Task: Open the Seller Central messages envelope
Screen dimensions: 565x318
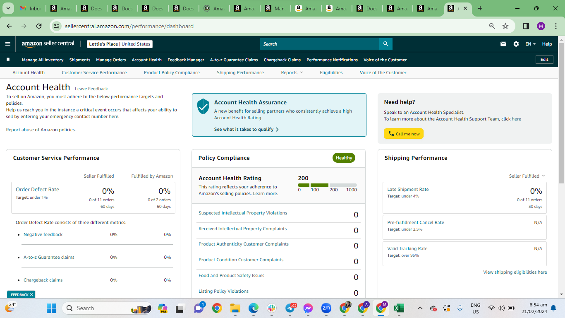Action: click(x=503, y=44)
